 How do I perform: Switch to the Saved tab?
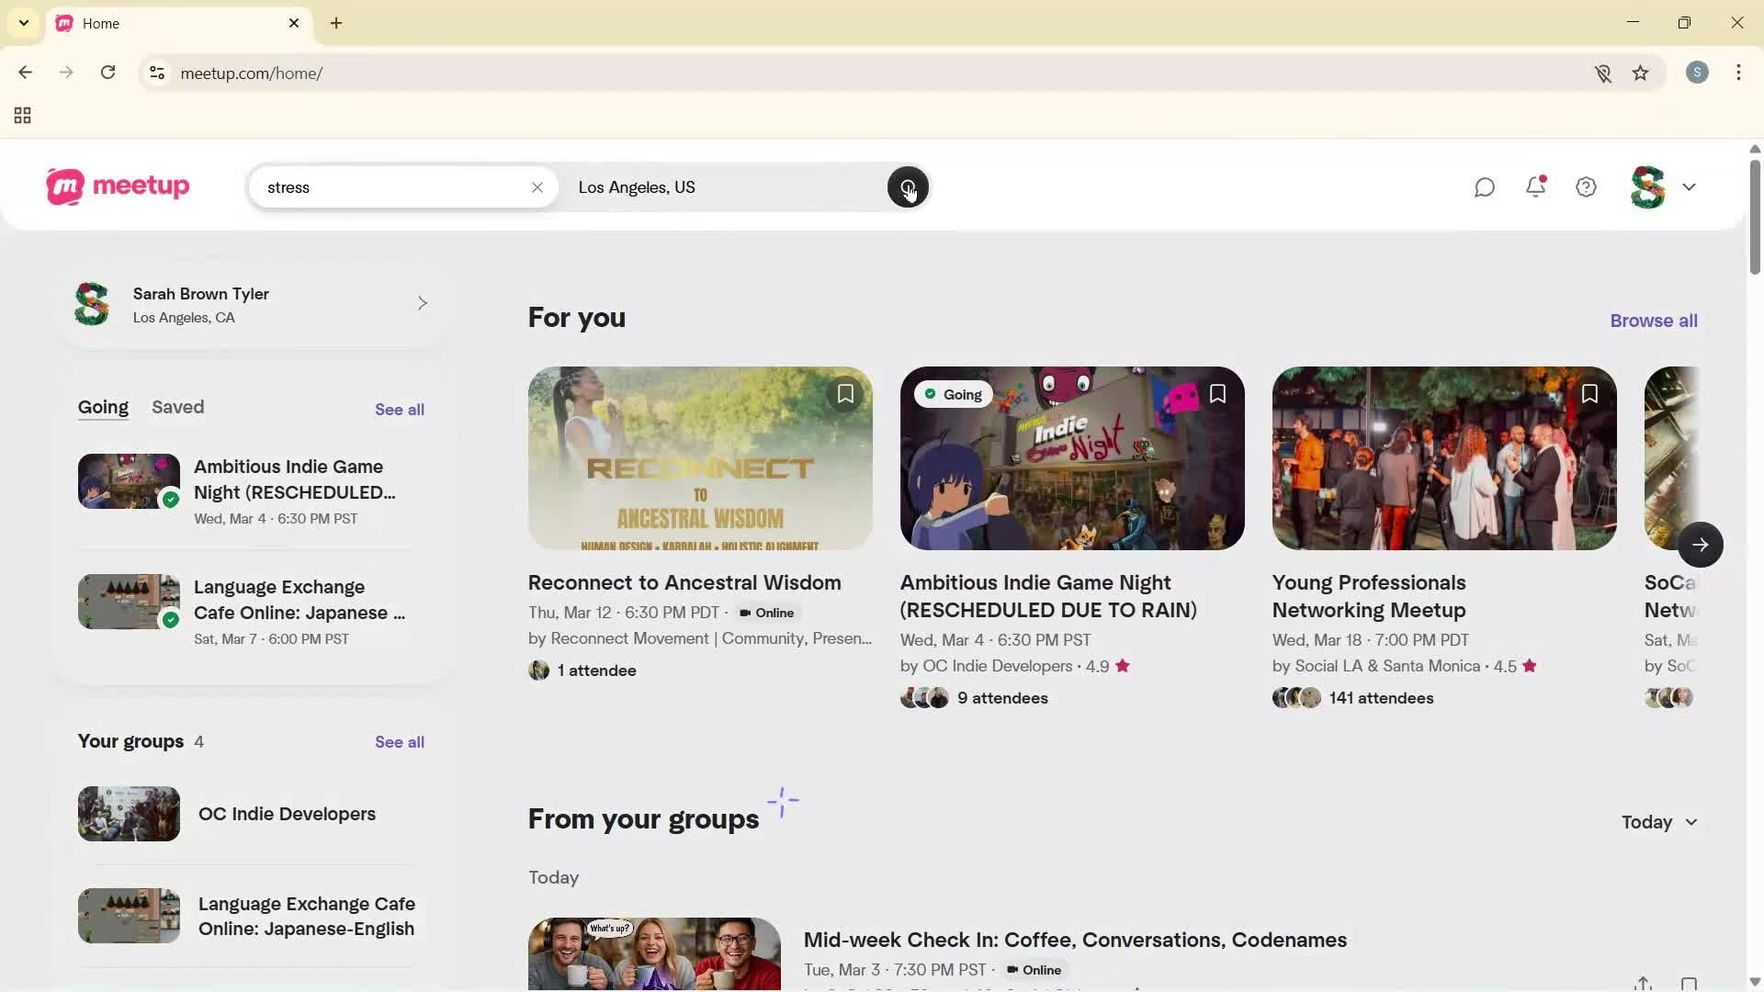tap(178, 407)
